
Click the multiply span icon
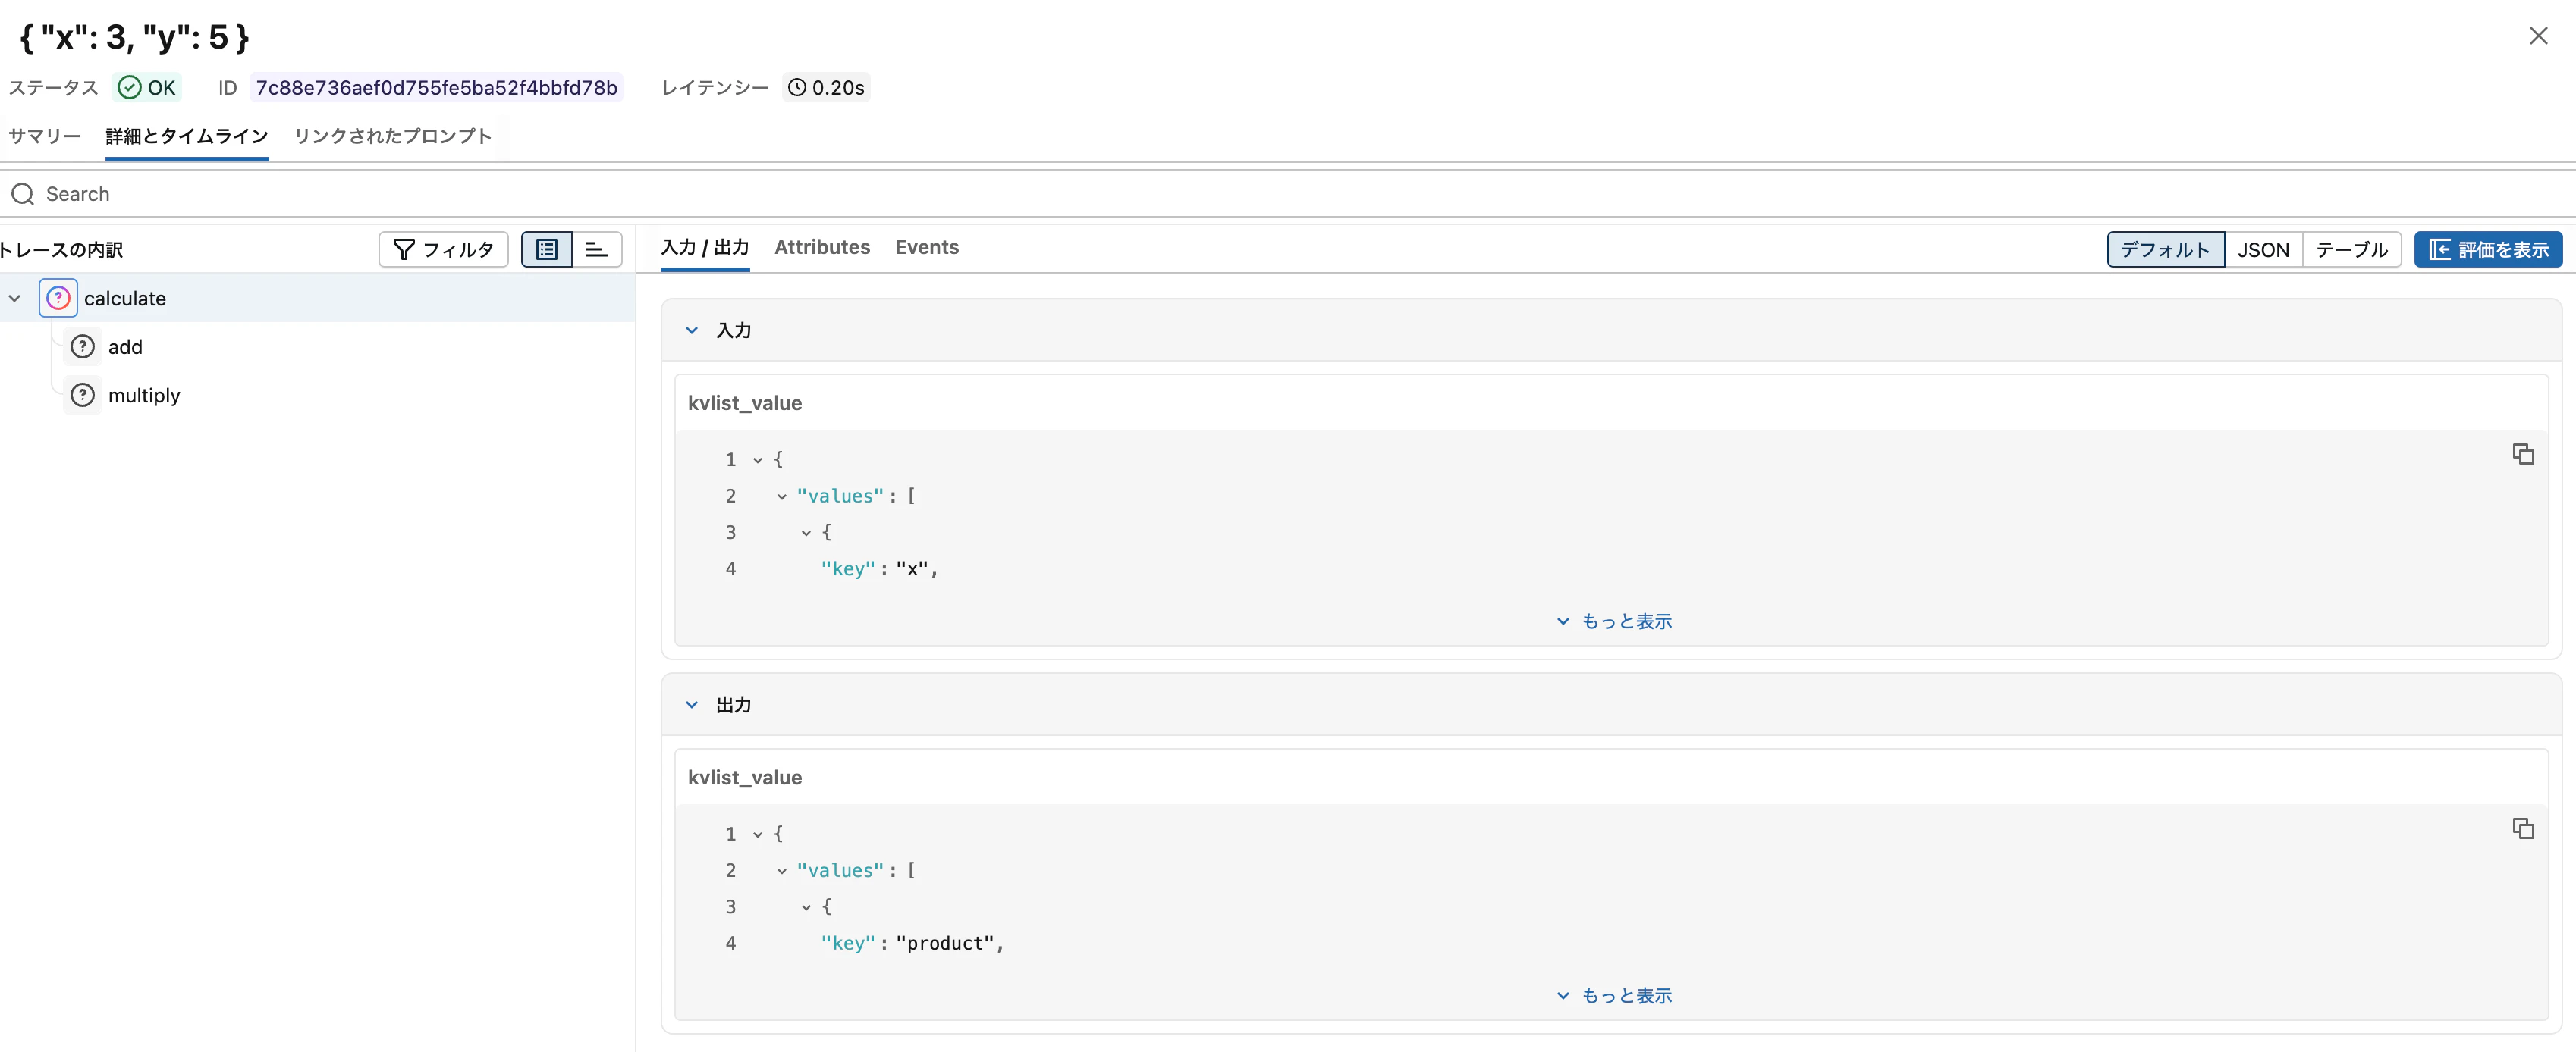coord(83,395)
